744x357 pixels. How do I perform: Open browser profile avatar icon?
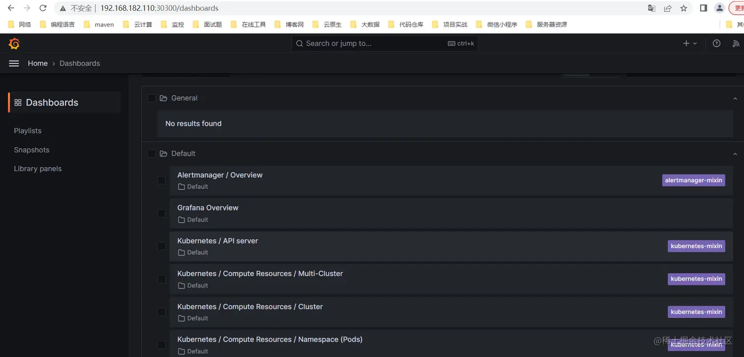pos(719,8)
